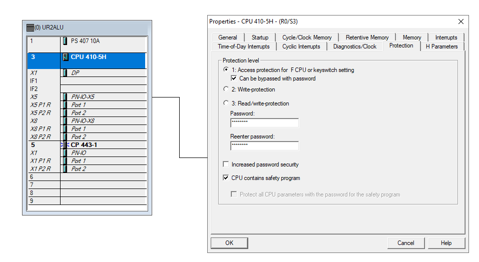Select empty slot 7 row
The width and height of the screenshot is (479, 262).
pos(87,185)
